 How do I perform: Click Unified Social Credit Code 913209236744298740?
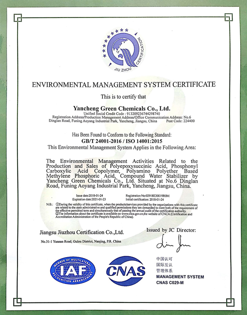pos(122,114)
